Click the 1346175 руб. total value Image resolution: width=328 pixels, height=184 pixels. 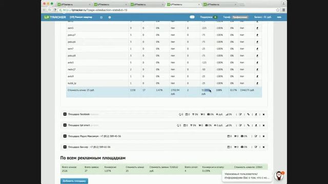point(247,90)
